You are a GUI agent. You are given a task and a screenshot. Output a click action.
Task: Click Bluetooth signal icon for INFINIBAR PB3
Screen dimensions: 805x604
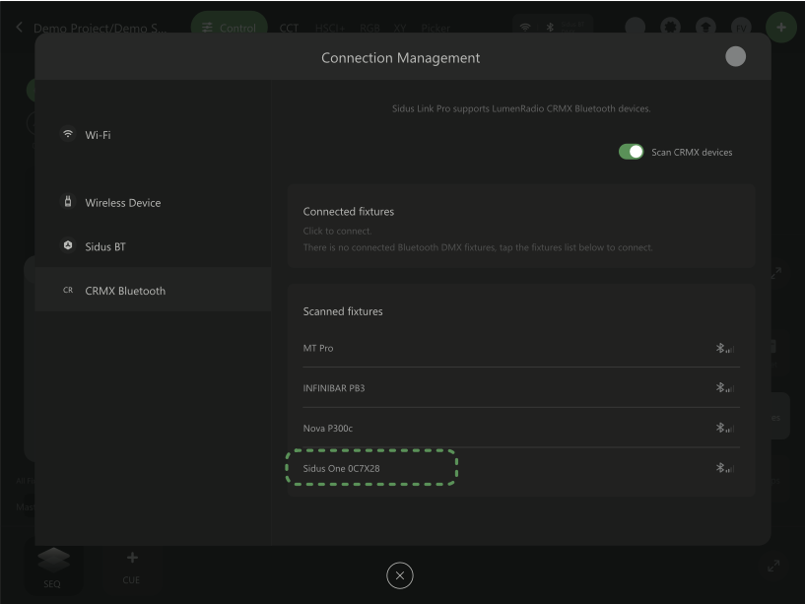(725, 388)
